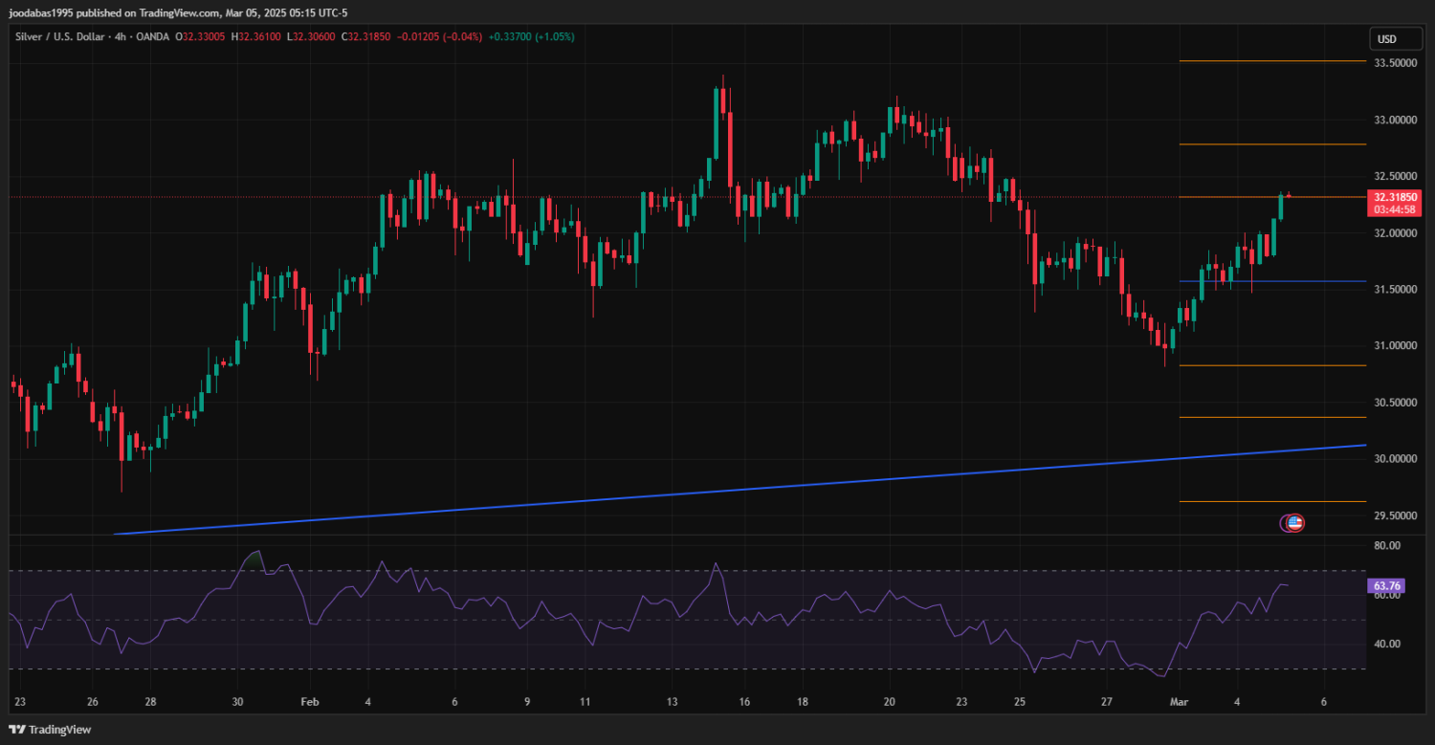1435x745 pixels.
Task: Select the short blue horizontal line above 31.50000
Action: (x=1272, y=281)
